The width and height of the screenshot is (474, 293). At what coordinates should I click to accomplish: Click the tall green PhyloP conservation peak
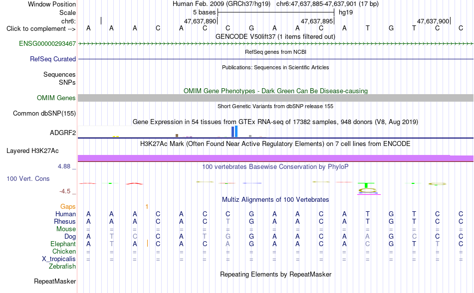tap(366, 185)
